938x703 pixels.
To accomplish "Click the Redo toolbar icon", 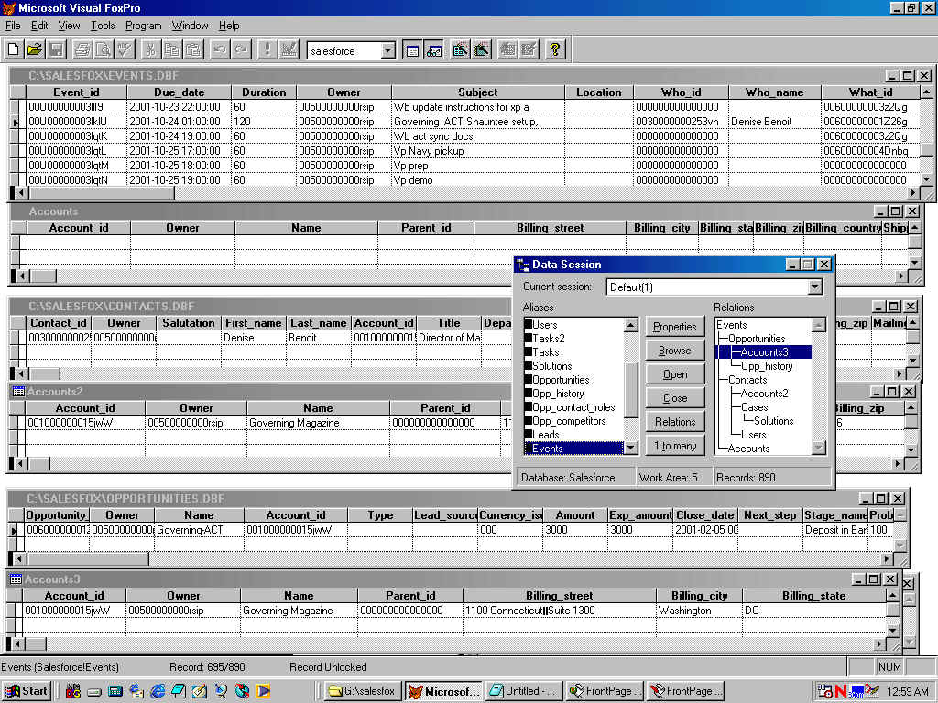I will pyautogui.click(x=241, y=50).
